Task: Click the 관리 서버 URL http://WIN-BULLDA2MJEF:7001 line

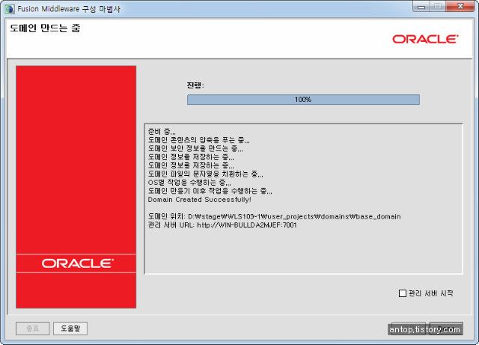Action: (222, 225)
